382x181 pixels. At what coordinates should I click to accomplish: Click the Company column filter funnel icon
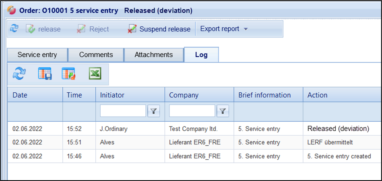[223, 111]
